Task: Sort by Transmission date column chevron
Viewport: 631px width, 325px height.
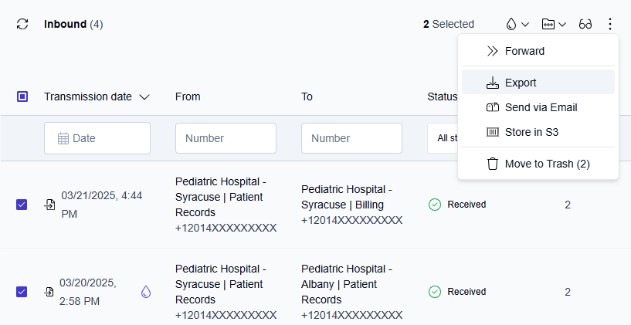Action: pyautogui.click(x=144, y=97)
